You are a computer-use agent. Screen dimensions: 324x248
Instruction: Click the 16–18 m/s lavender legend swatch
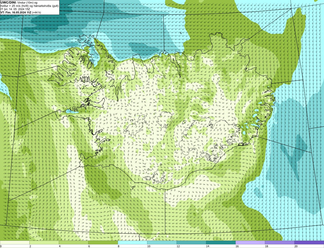(250, 242)
